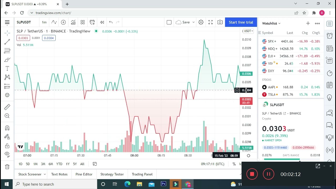Screen dimensions: 336x189
Task: Remove drawings with trash icon
Action: point(7,167)
